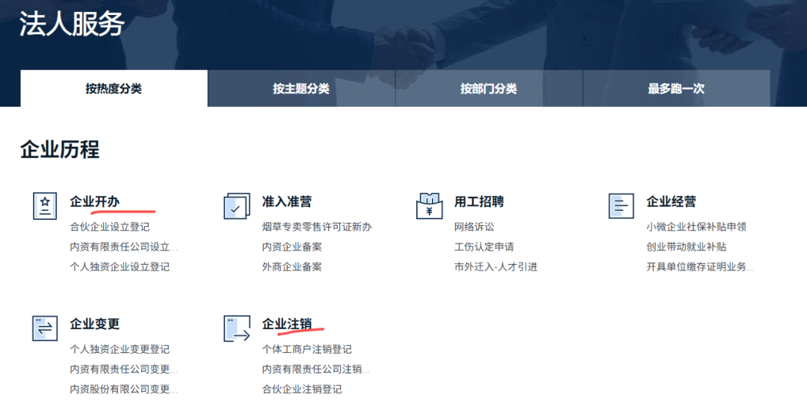807x414 pixels.
Task: Click the 企业变更 swap arrows icon
Action: 45,328
